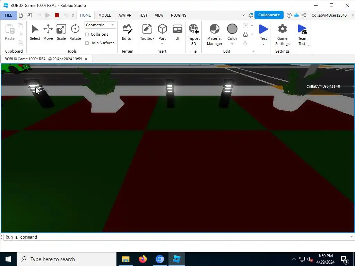Expand the Team Test dropdown arrow
The width and height of the screenshot is (355, 266).
[309, 45]
